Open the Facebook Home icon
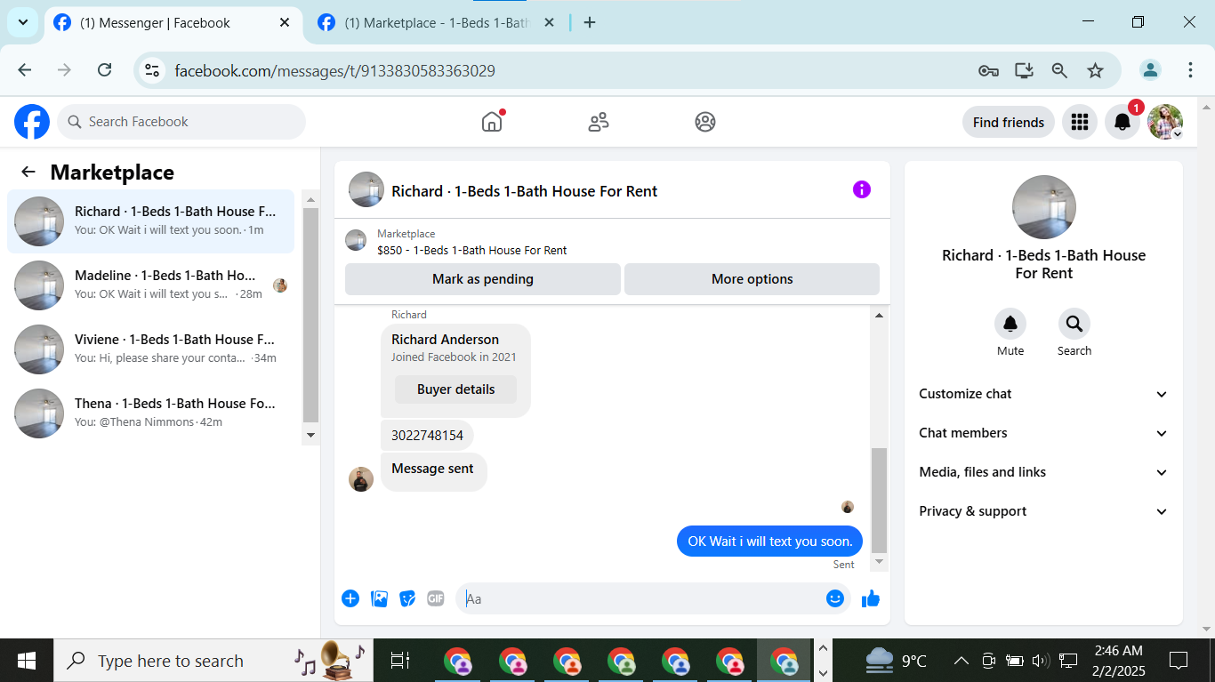Image resolution: width=1215 pixels, height=682 pixels. (492, 122)
